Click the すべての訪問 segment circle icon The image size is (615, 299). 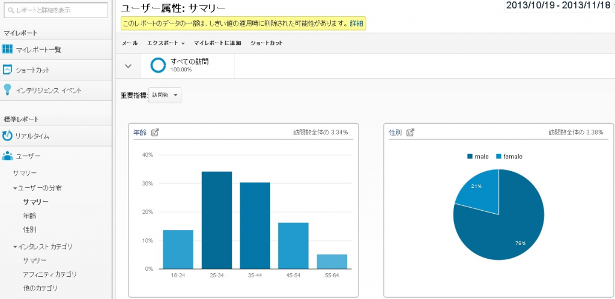coord(158,65)
